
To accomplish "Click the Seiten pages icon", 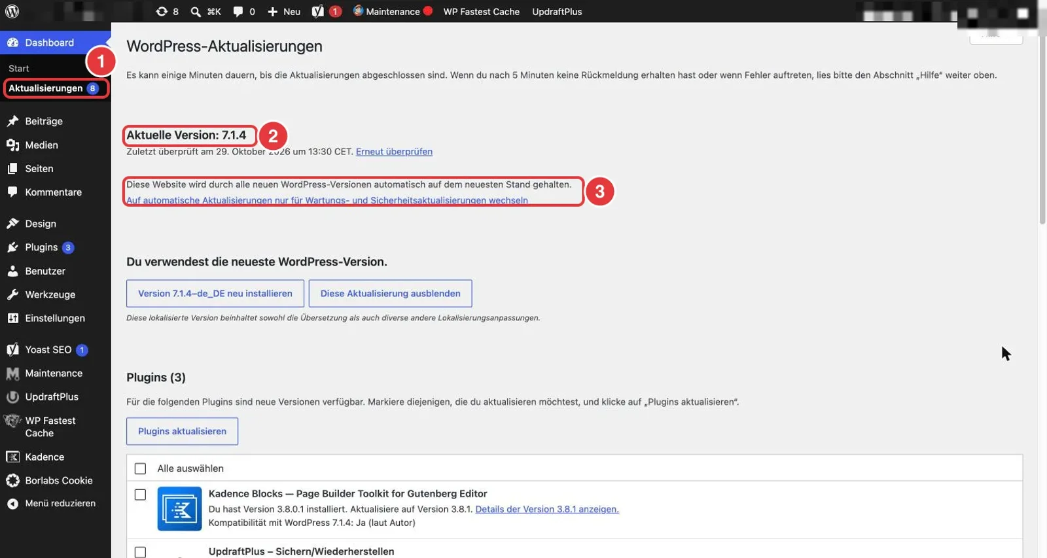I will tap(12, 168).
